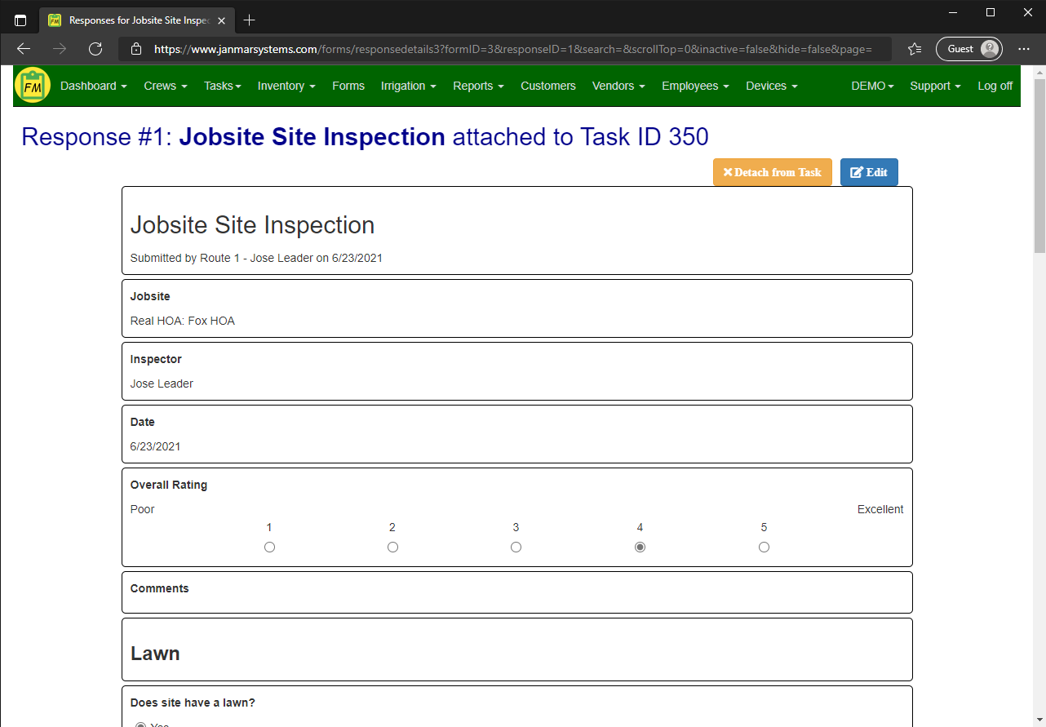
Task: Expand the Irrigation dropdown menu
Action: (x=409, y=86)
